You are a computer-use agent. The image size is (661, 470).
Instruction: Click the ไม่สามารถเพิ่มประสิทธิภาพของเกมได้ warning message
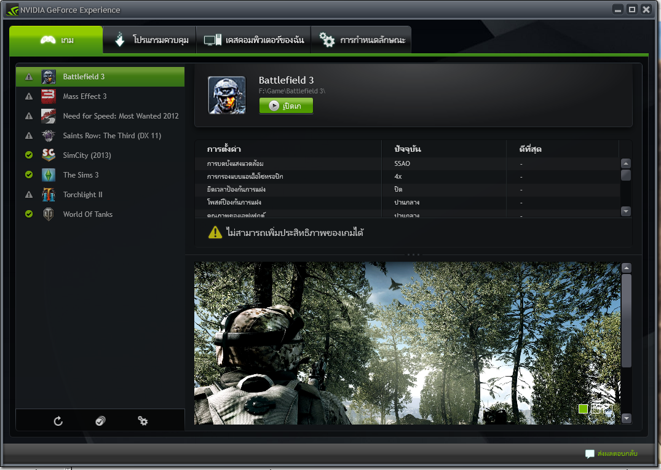(x=295, y=232)
